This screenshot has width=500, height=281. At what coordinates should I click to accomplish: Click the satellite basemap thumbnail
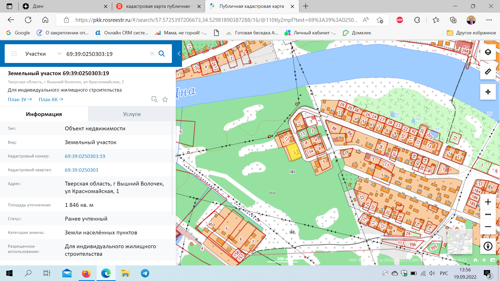point(460,241)
